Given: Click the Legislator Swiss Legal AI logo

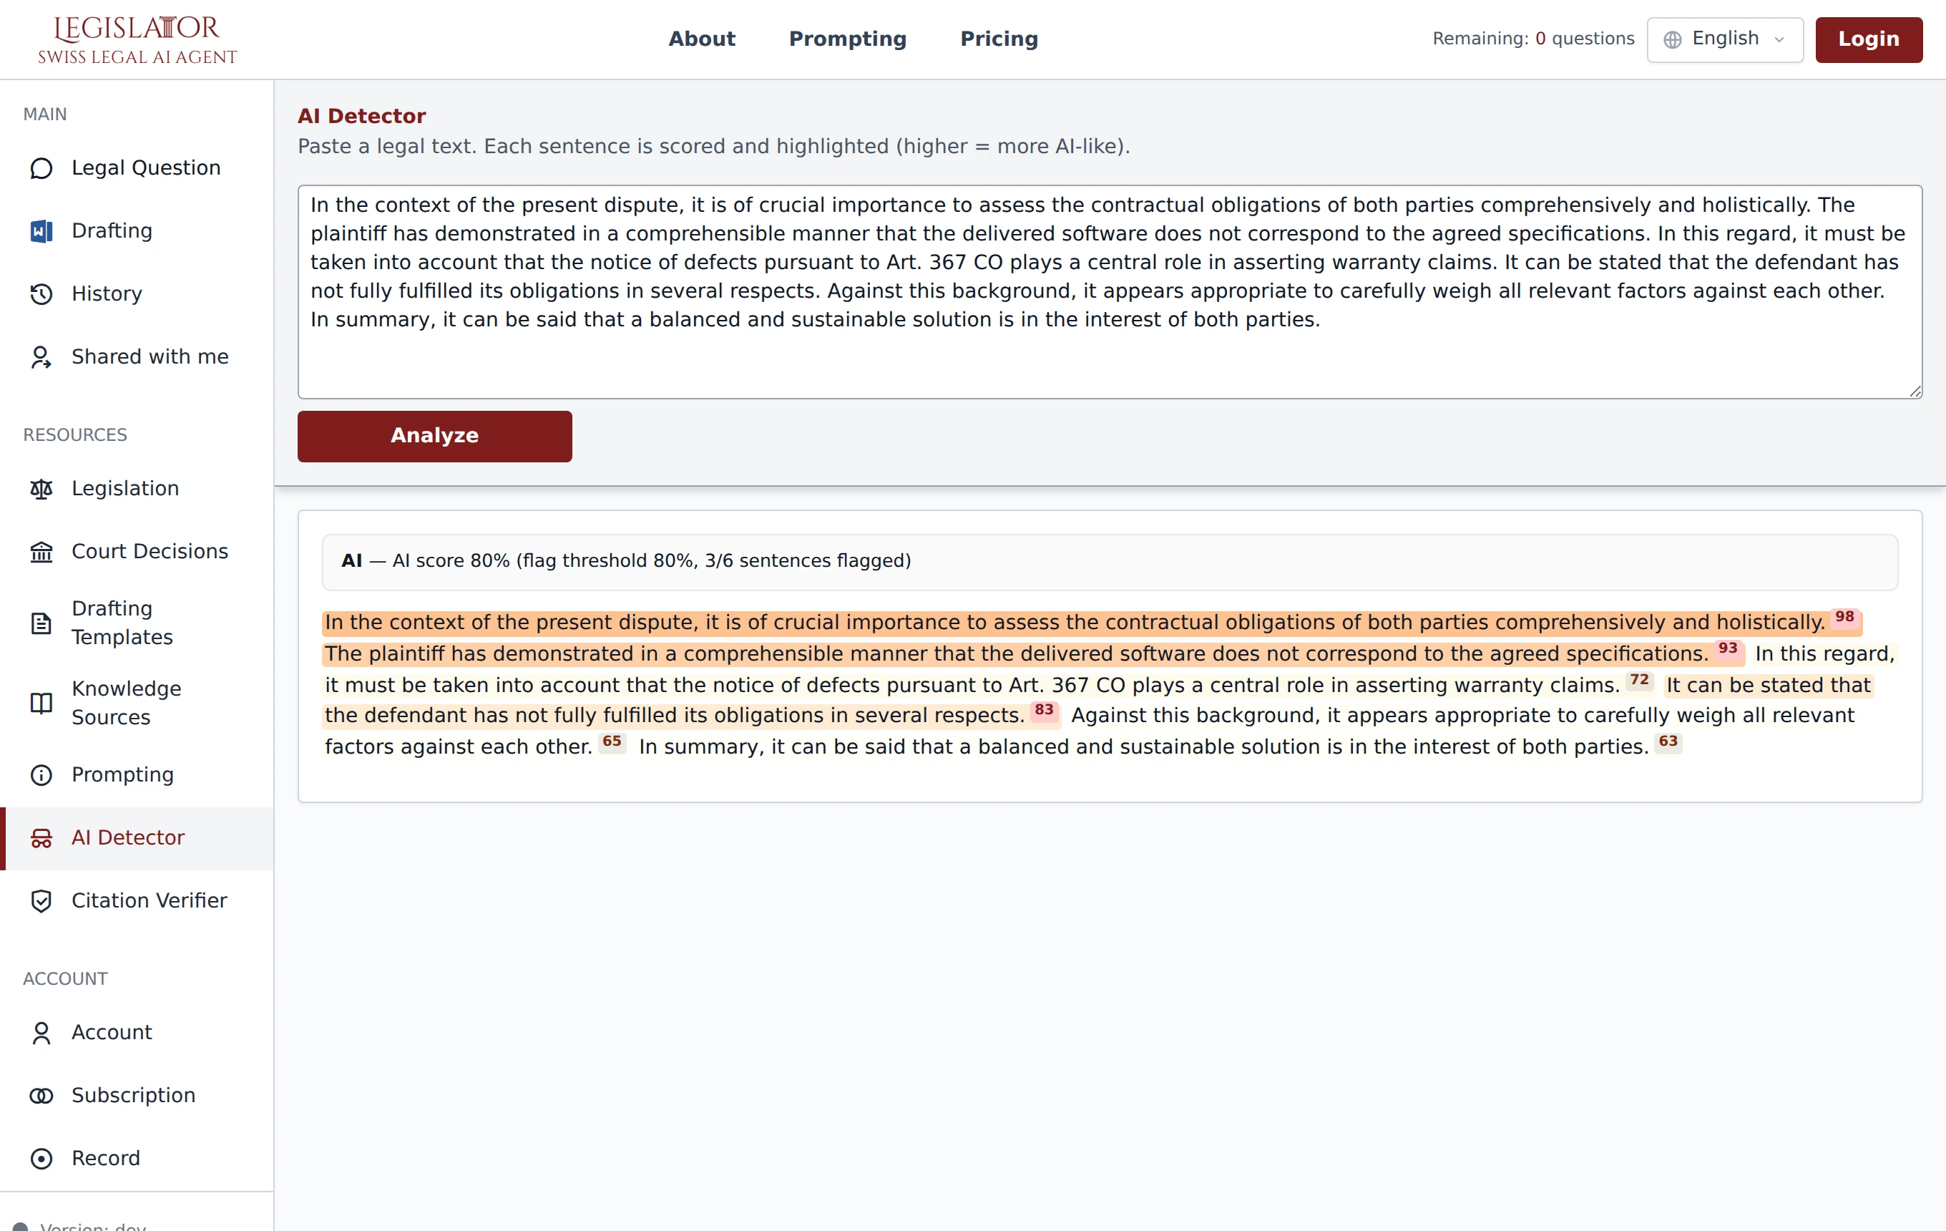Looking at the screenshot, I should (137, 39).
